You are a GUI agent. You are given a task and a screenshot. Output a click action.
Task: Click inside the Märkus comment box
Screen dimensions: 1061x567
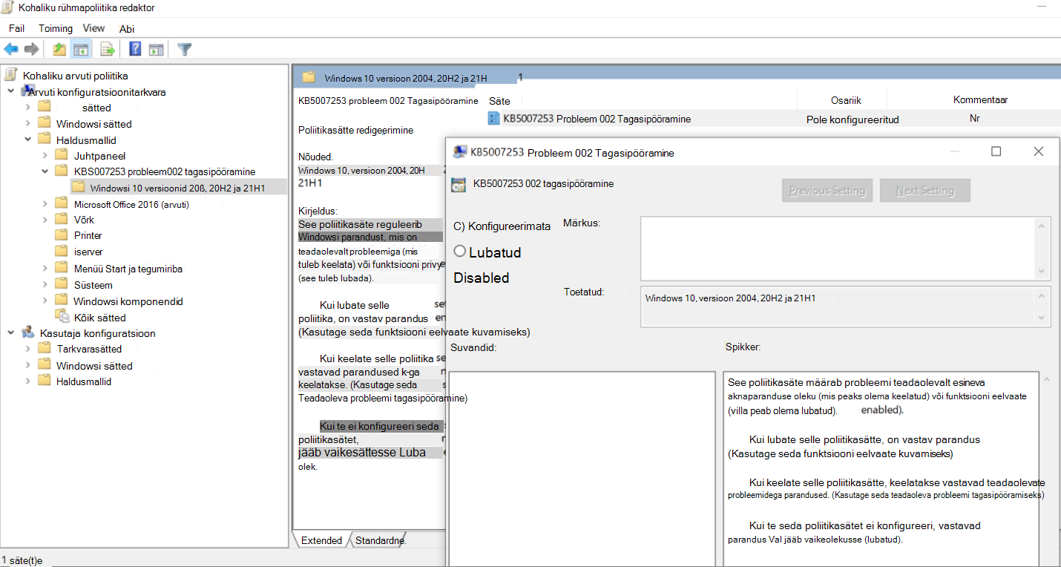tap(839, 248)
